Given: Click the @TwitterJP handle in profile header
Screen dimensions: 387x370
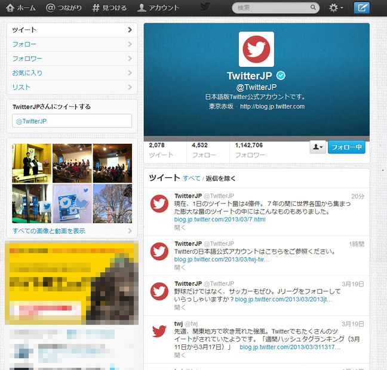Looking at the screenshot, I should [256, 87].
